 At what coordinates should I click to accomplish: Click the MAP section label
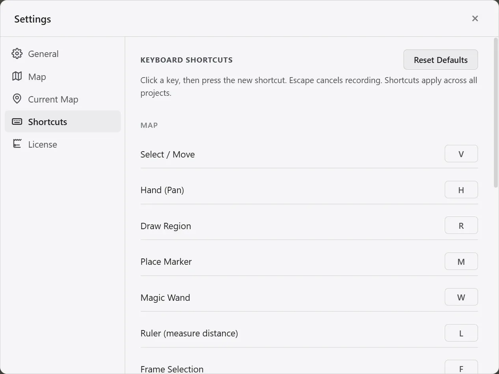149,125
